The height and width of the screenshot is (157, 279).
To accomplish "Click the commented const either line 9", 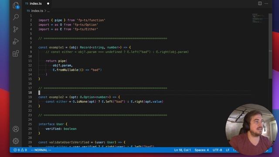I will [117, 52].
